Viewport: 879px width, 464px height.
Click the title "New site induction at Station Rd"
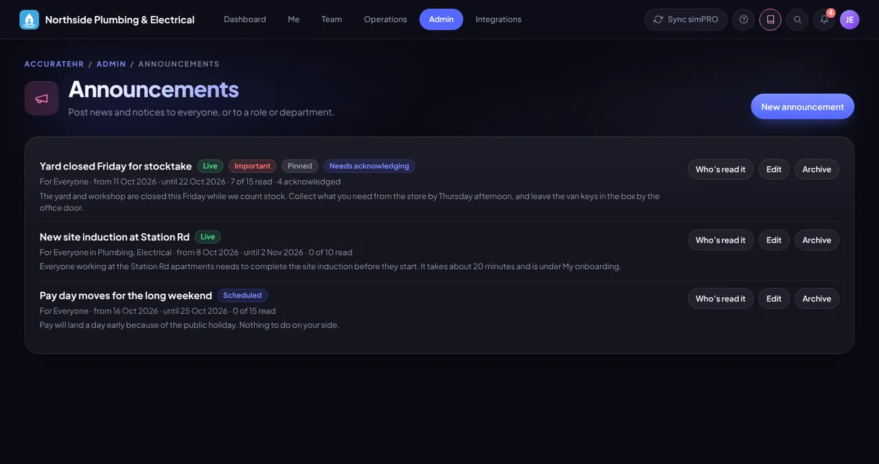pos(115,237)
